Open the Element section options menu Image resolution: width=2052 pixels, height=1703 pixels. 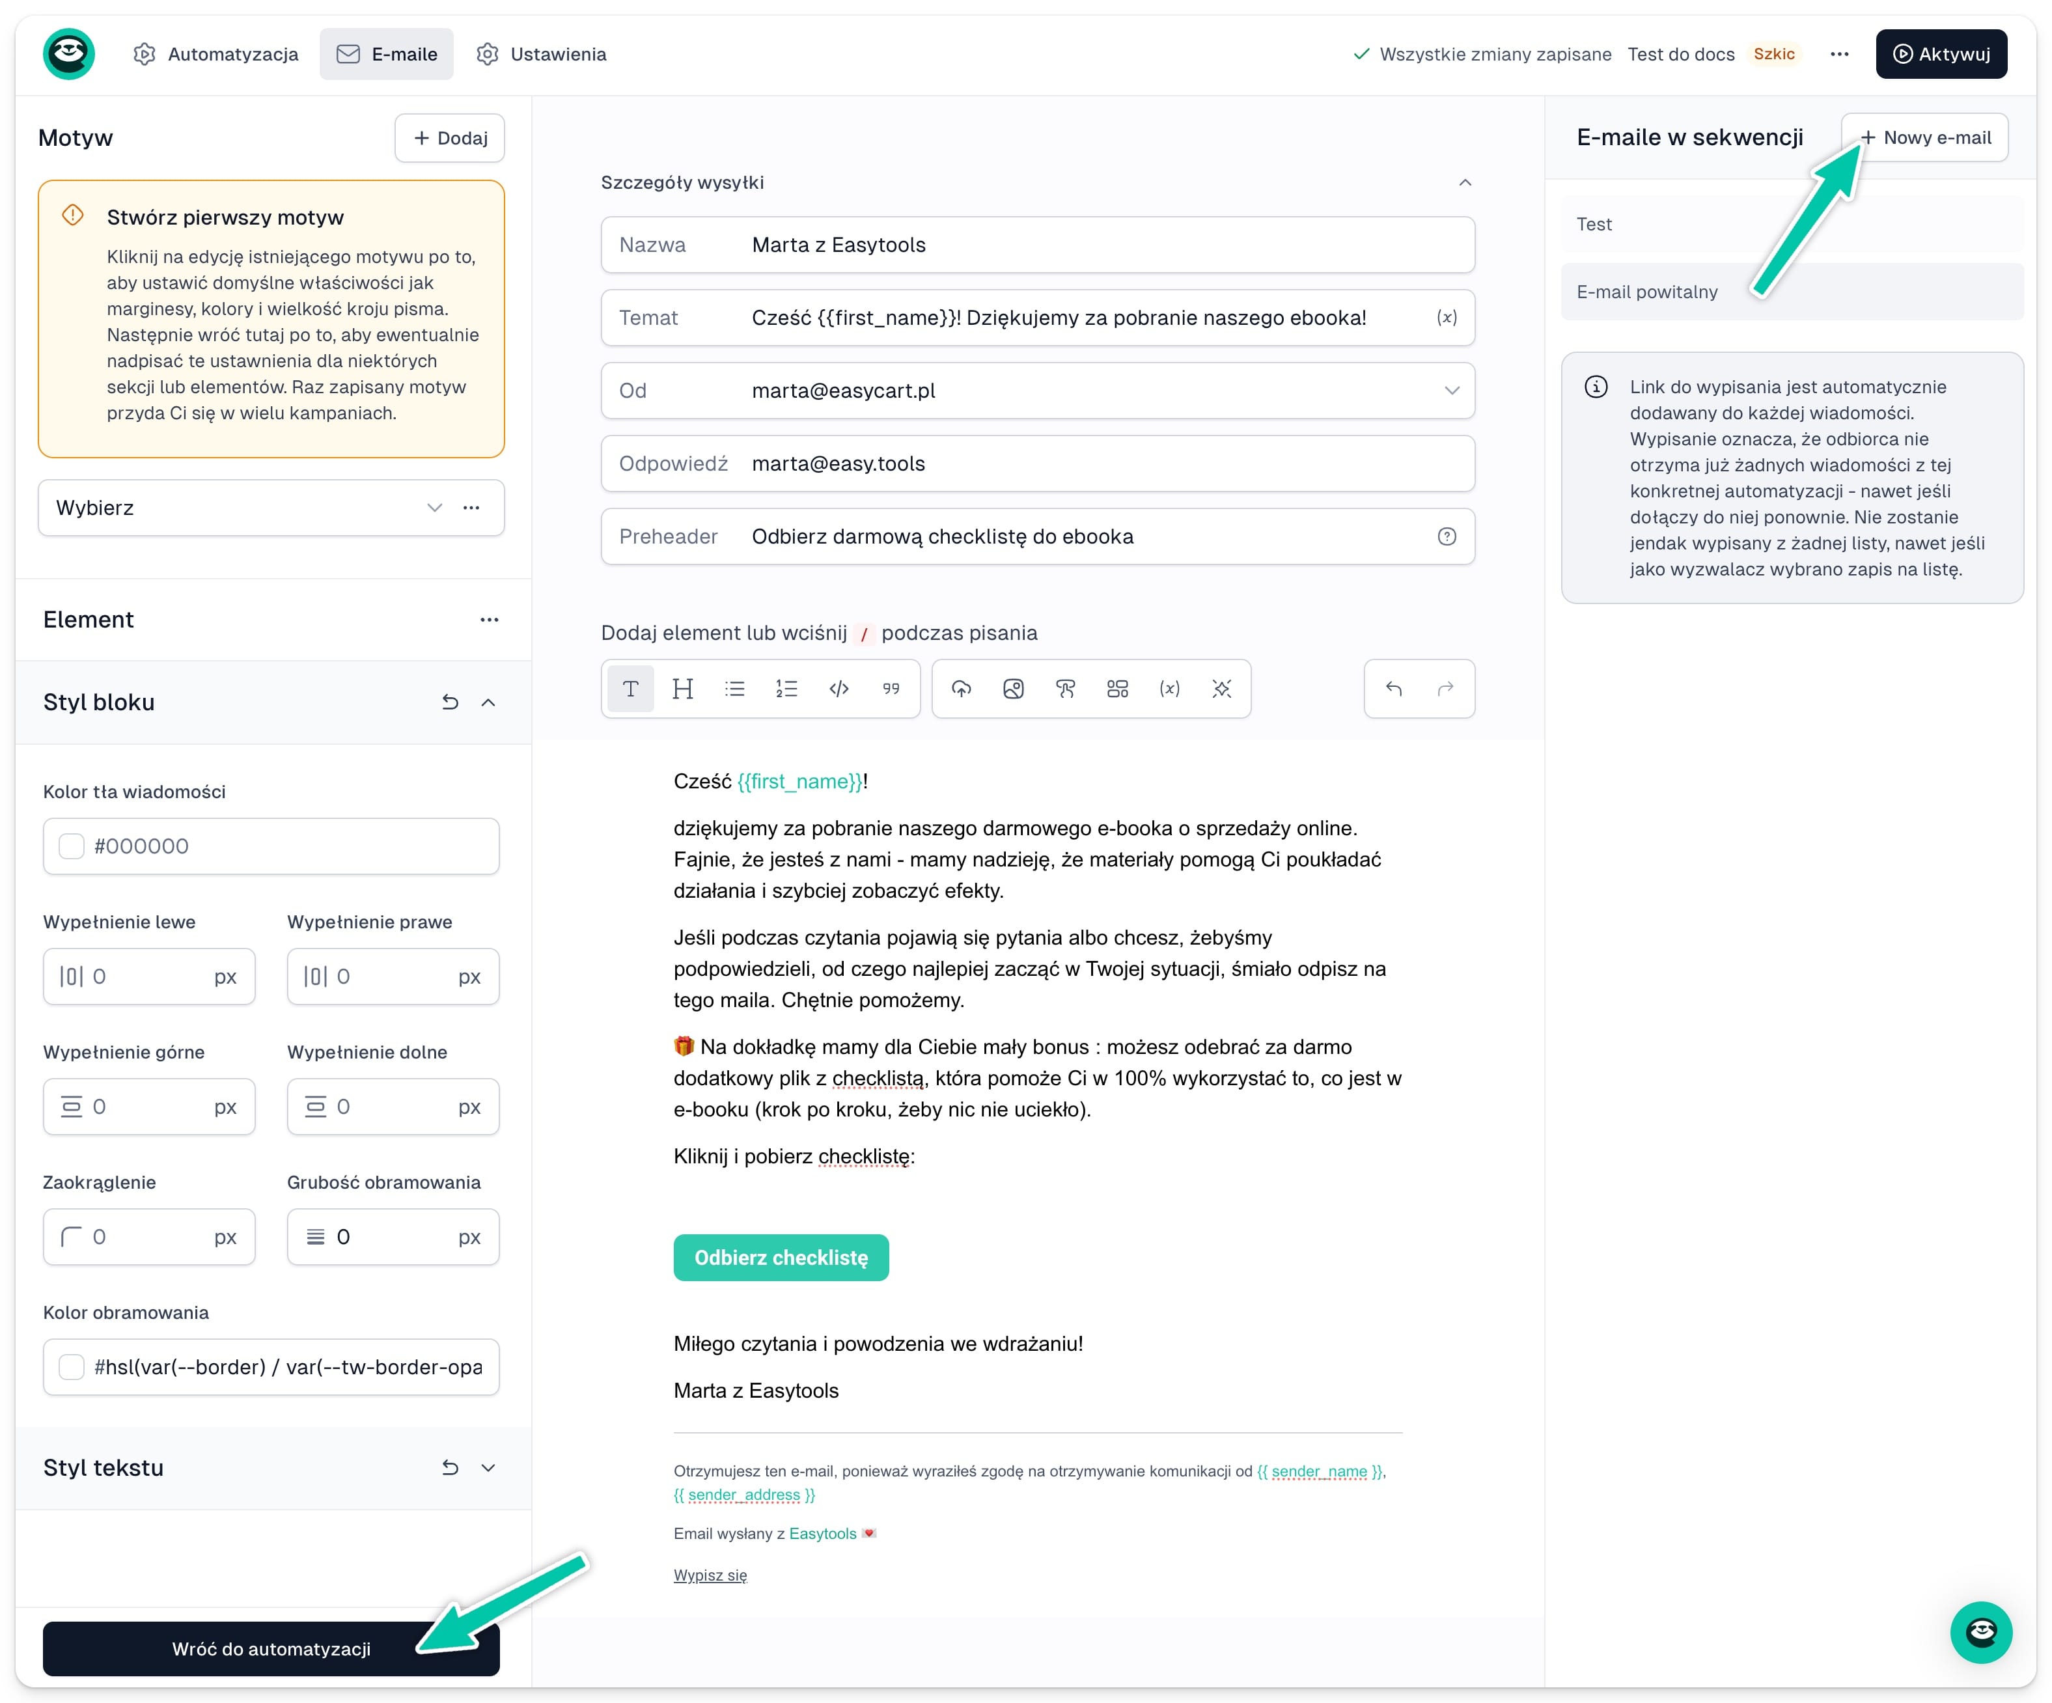point(488,620)
